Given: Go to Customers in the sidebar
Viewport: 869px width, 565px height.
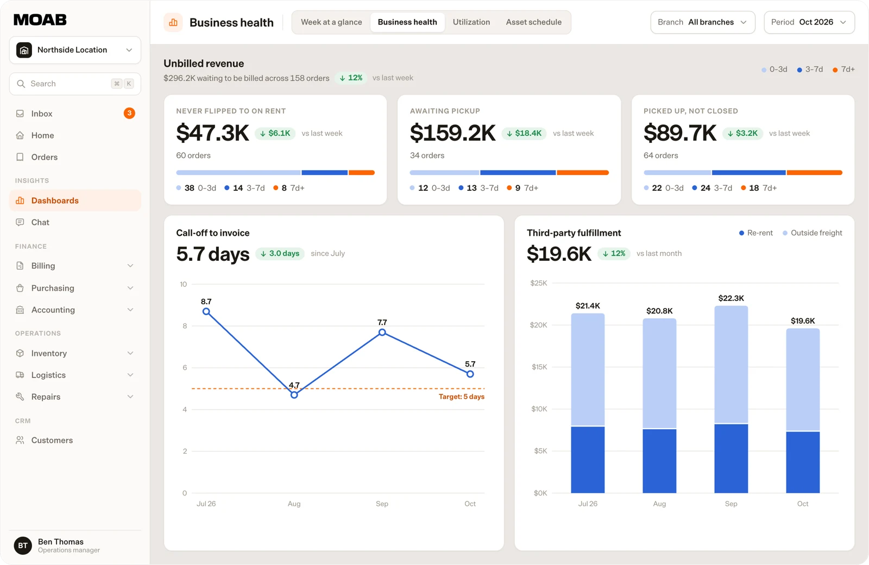Looking at the screenshot, I should [x=75, y=440].
